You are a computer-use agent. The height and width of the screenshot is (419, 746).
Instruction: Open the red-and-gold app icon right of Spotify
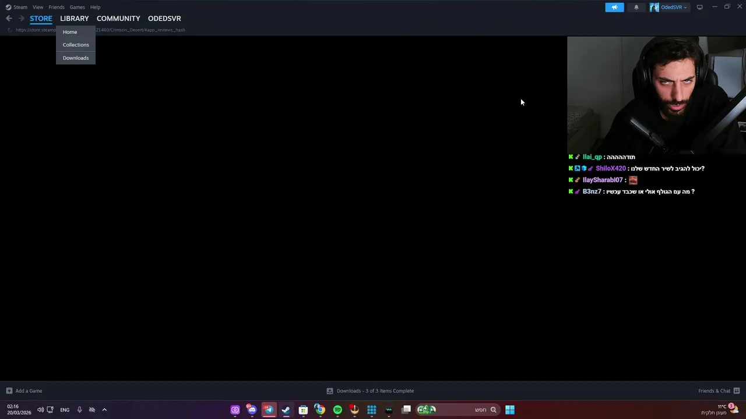pos(354,410)
